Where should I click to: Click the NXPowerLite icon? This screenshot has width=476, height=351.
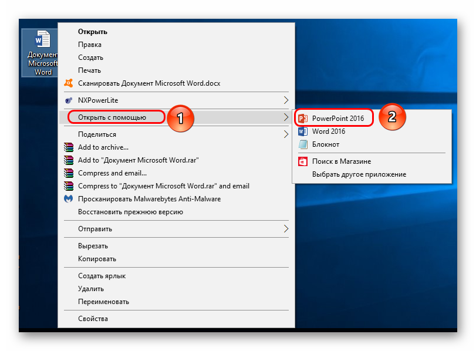69,100
